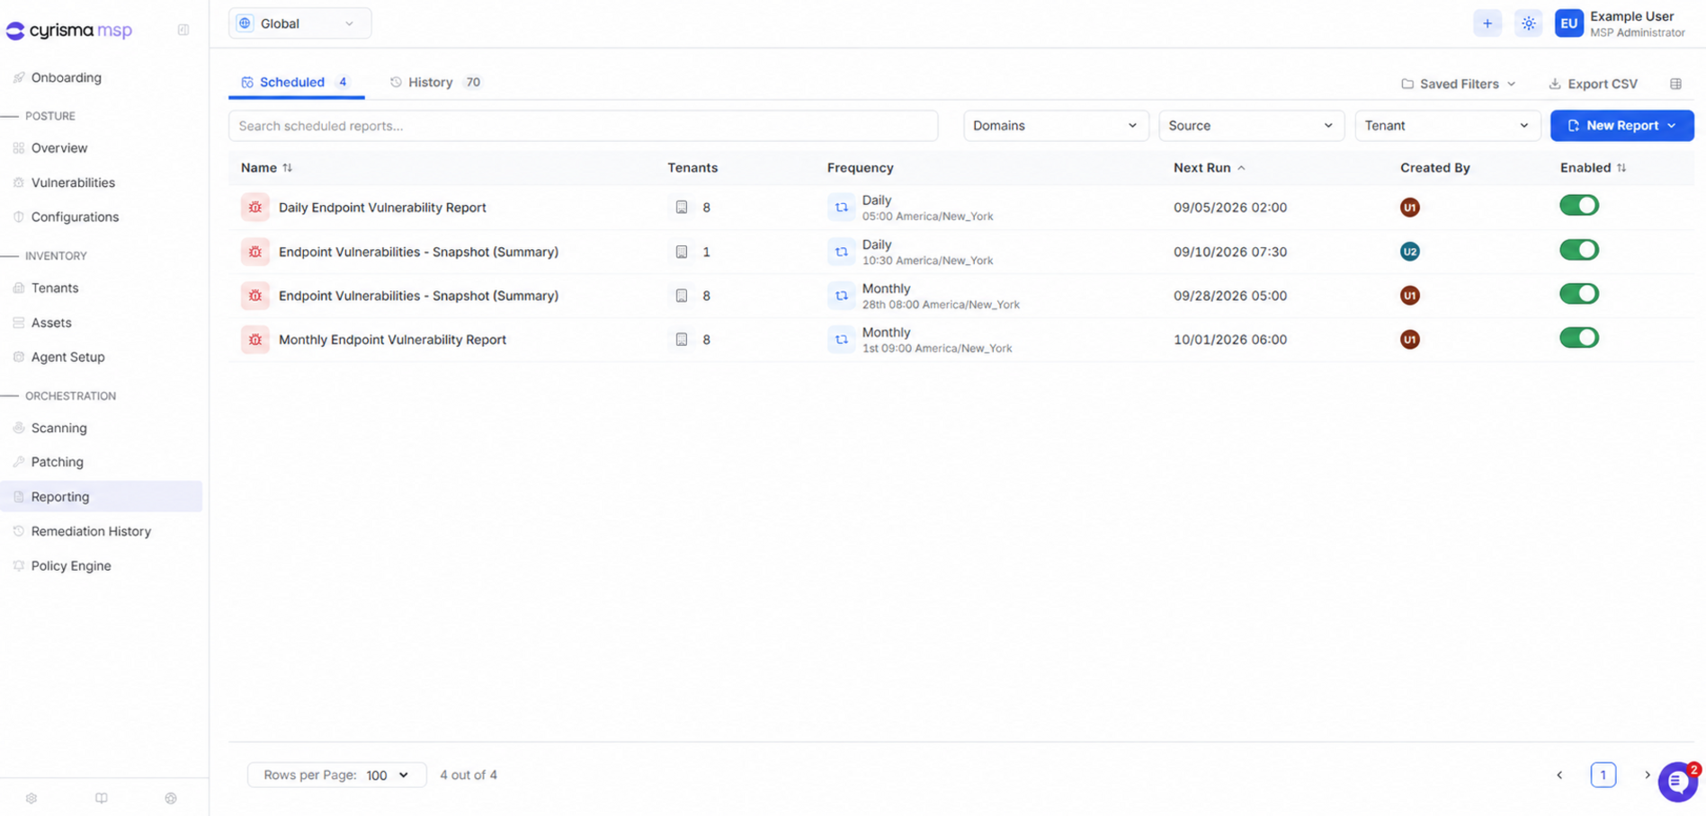Go to the previous page arrow

(1559, 775)
